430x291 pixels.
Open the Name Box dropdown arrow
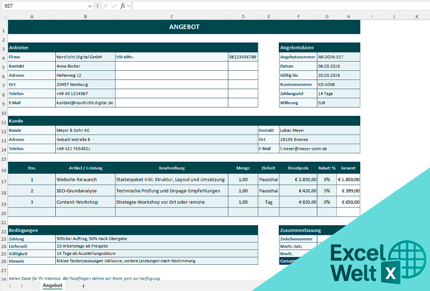click(90, 5)
